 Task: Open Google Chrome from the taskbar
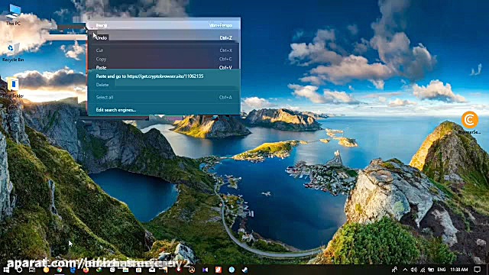[59, 270]
